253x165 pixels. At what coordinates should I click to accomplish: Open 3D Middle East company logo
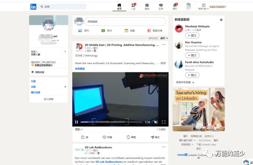[x=79, y=47]
